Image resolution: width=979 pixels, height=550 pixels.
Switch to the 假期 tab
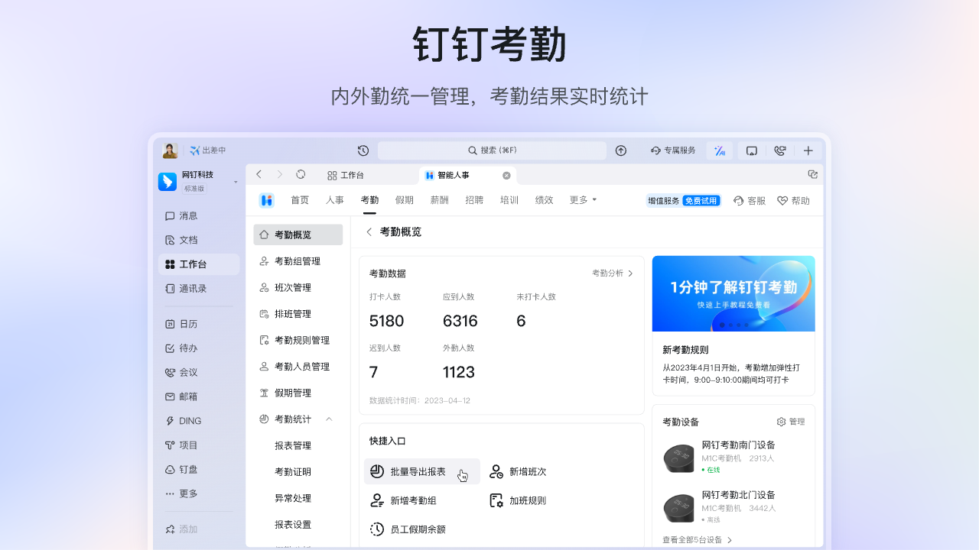[404, 200]
